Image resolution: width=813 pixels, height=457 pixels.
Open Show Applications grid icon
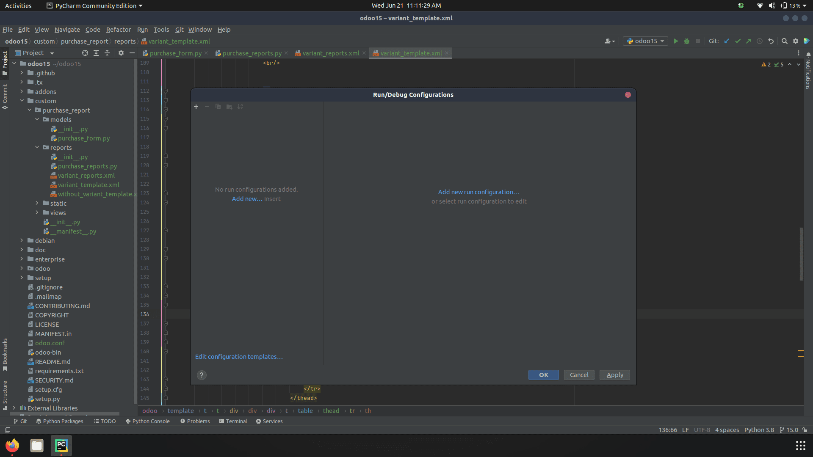pos(800,446)
